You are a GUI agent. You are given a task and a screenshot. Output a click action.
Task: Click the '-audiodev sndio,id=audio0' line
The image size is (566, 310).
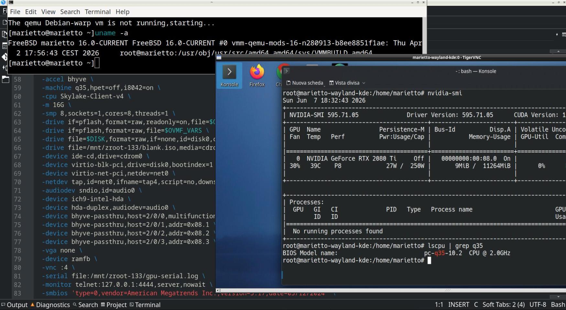pyautogui.click(x=92, y=190)
